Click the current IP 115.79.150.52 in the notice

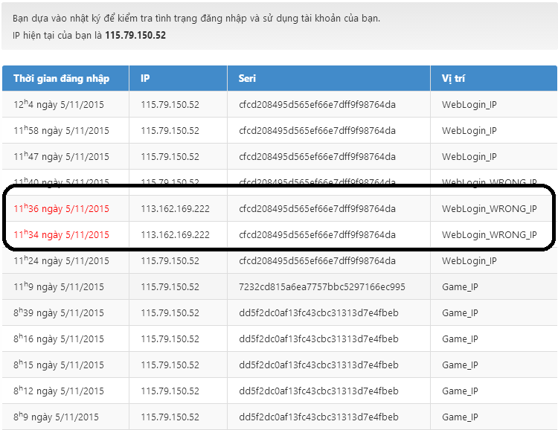coord(135,35)
